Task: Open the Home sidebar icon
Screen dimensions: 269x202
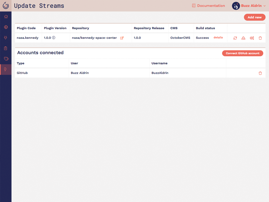Action: coord(6,17)
